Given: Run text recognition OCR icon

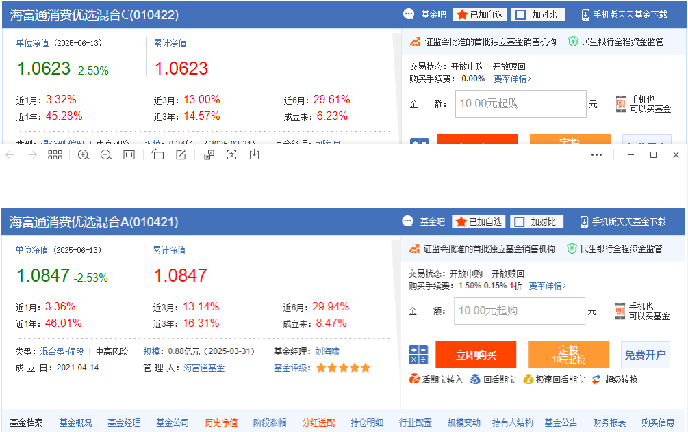Looking at the screenshot, I should (x=231, y=154).
